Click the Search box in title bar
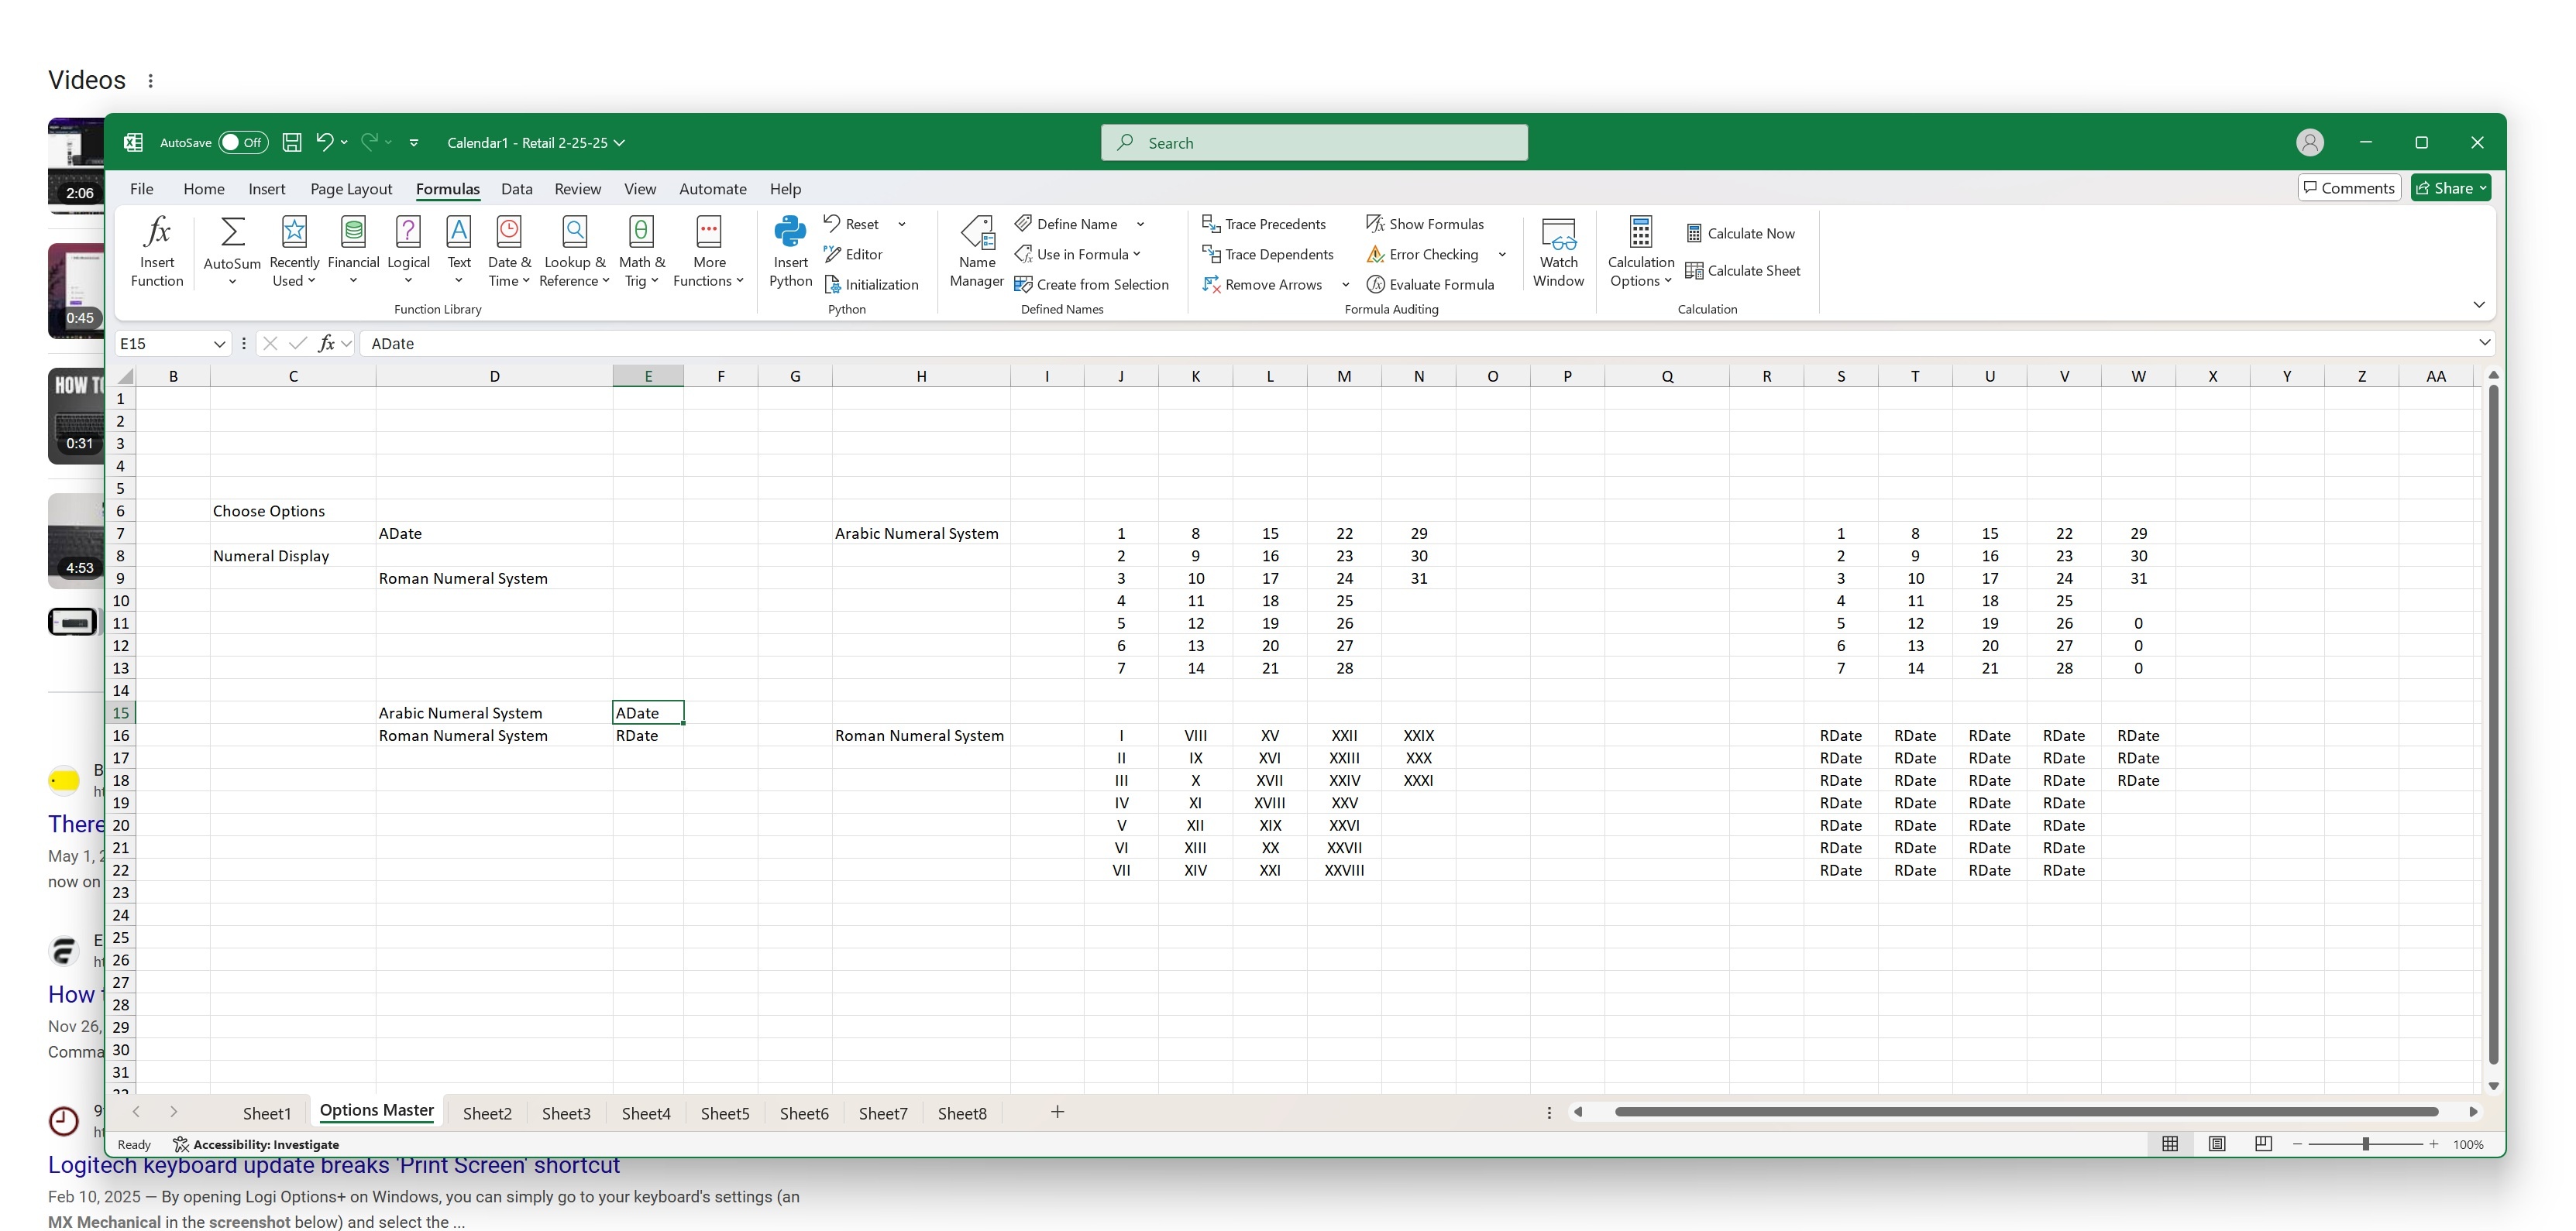This screenshot has height=1231, width=2576. [1314, 143]
